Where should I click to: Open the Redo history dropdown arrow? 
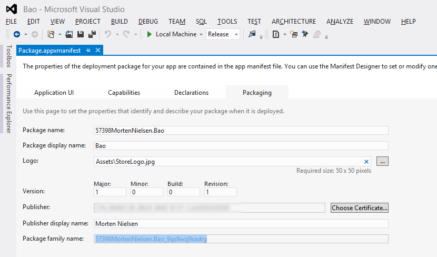[136, 35]
